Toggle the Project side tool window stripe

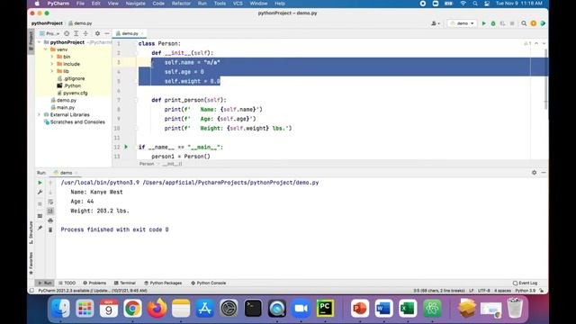pyautogui.click(x=31, y=40)
